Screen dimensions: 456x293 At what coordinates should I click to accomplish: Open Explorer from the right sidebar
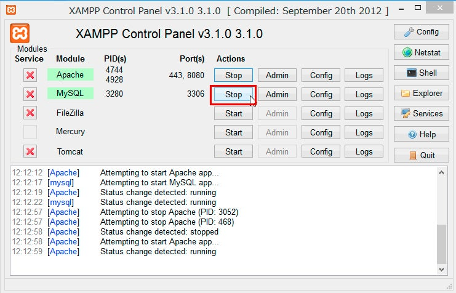[x=422, y=93]
